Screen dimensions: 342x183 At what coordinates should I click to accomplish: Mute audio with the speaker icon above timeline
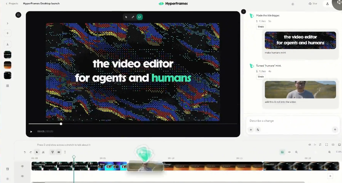[x=310, y=145]
